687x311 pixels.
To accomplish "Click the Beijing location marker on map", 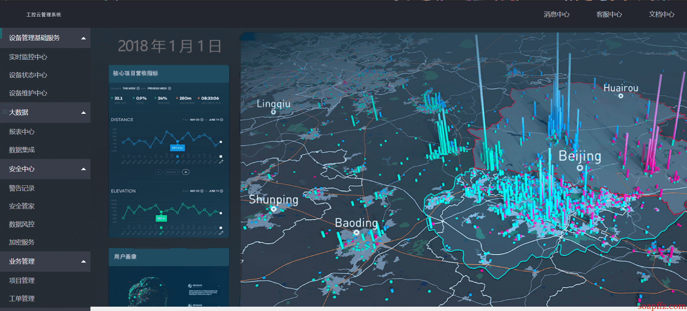I will coord(580,168).
